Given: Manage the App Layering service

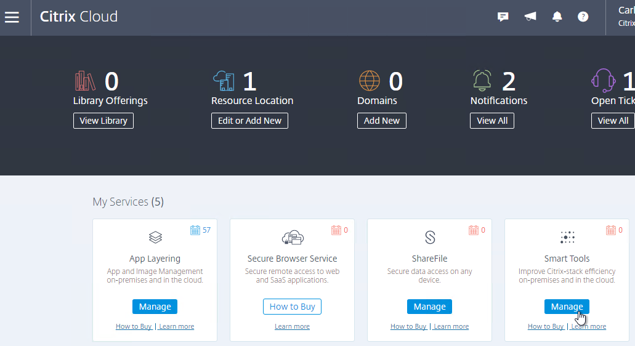Looking at the screenshot, I should [x=155, y=307].
